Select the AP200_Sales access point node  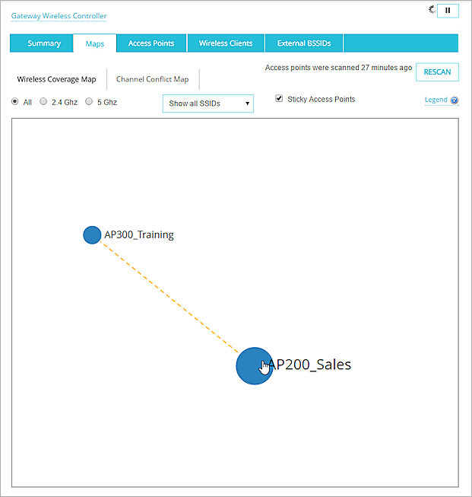[x=254, y=366]
